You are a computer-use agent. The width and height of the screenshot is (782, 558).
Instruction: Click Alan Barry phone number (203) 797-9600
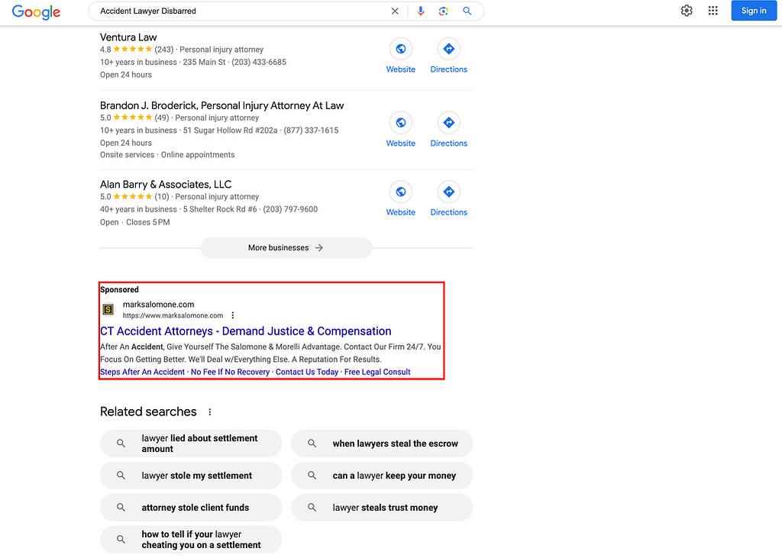(x=290, y=209)
